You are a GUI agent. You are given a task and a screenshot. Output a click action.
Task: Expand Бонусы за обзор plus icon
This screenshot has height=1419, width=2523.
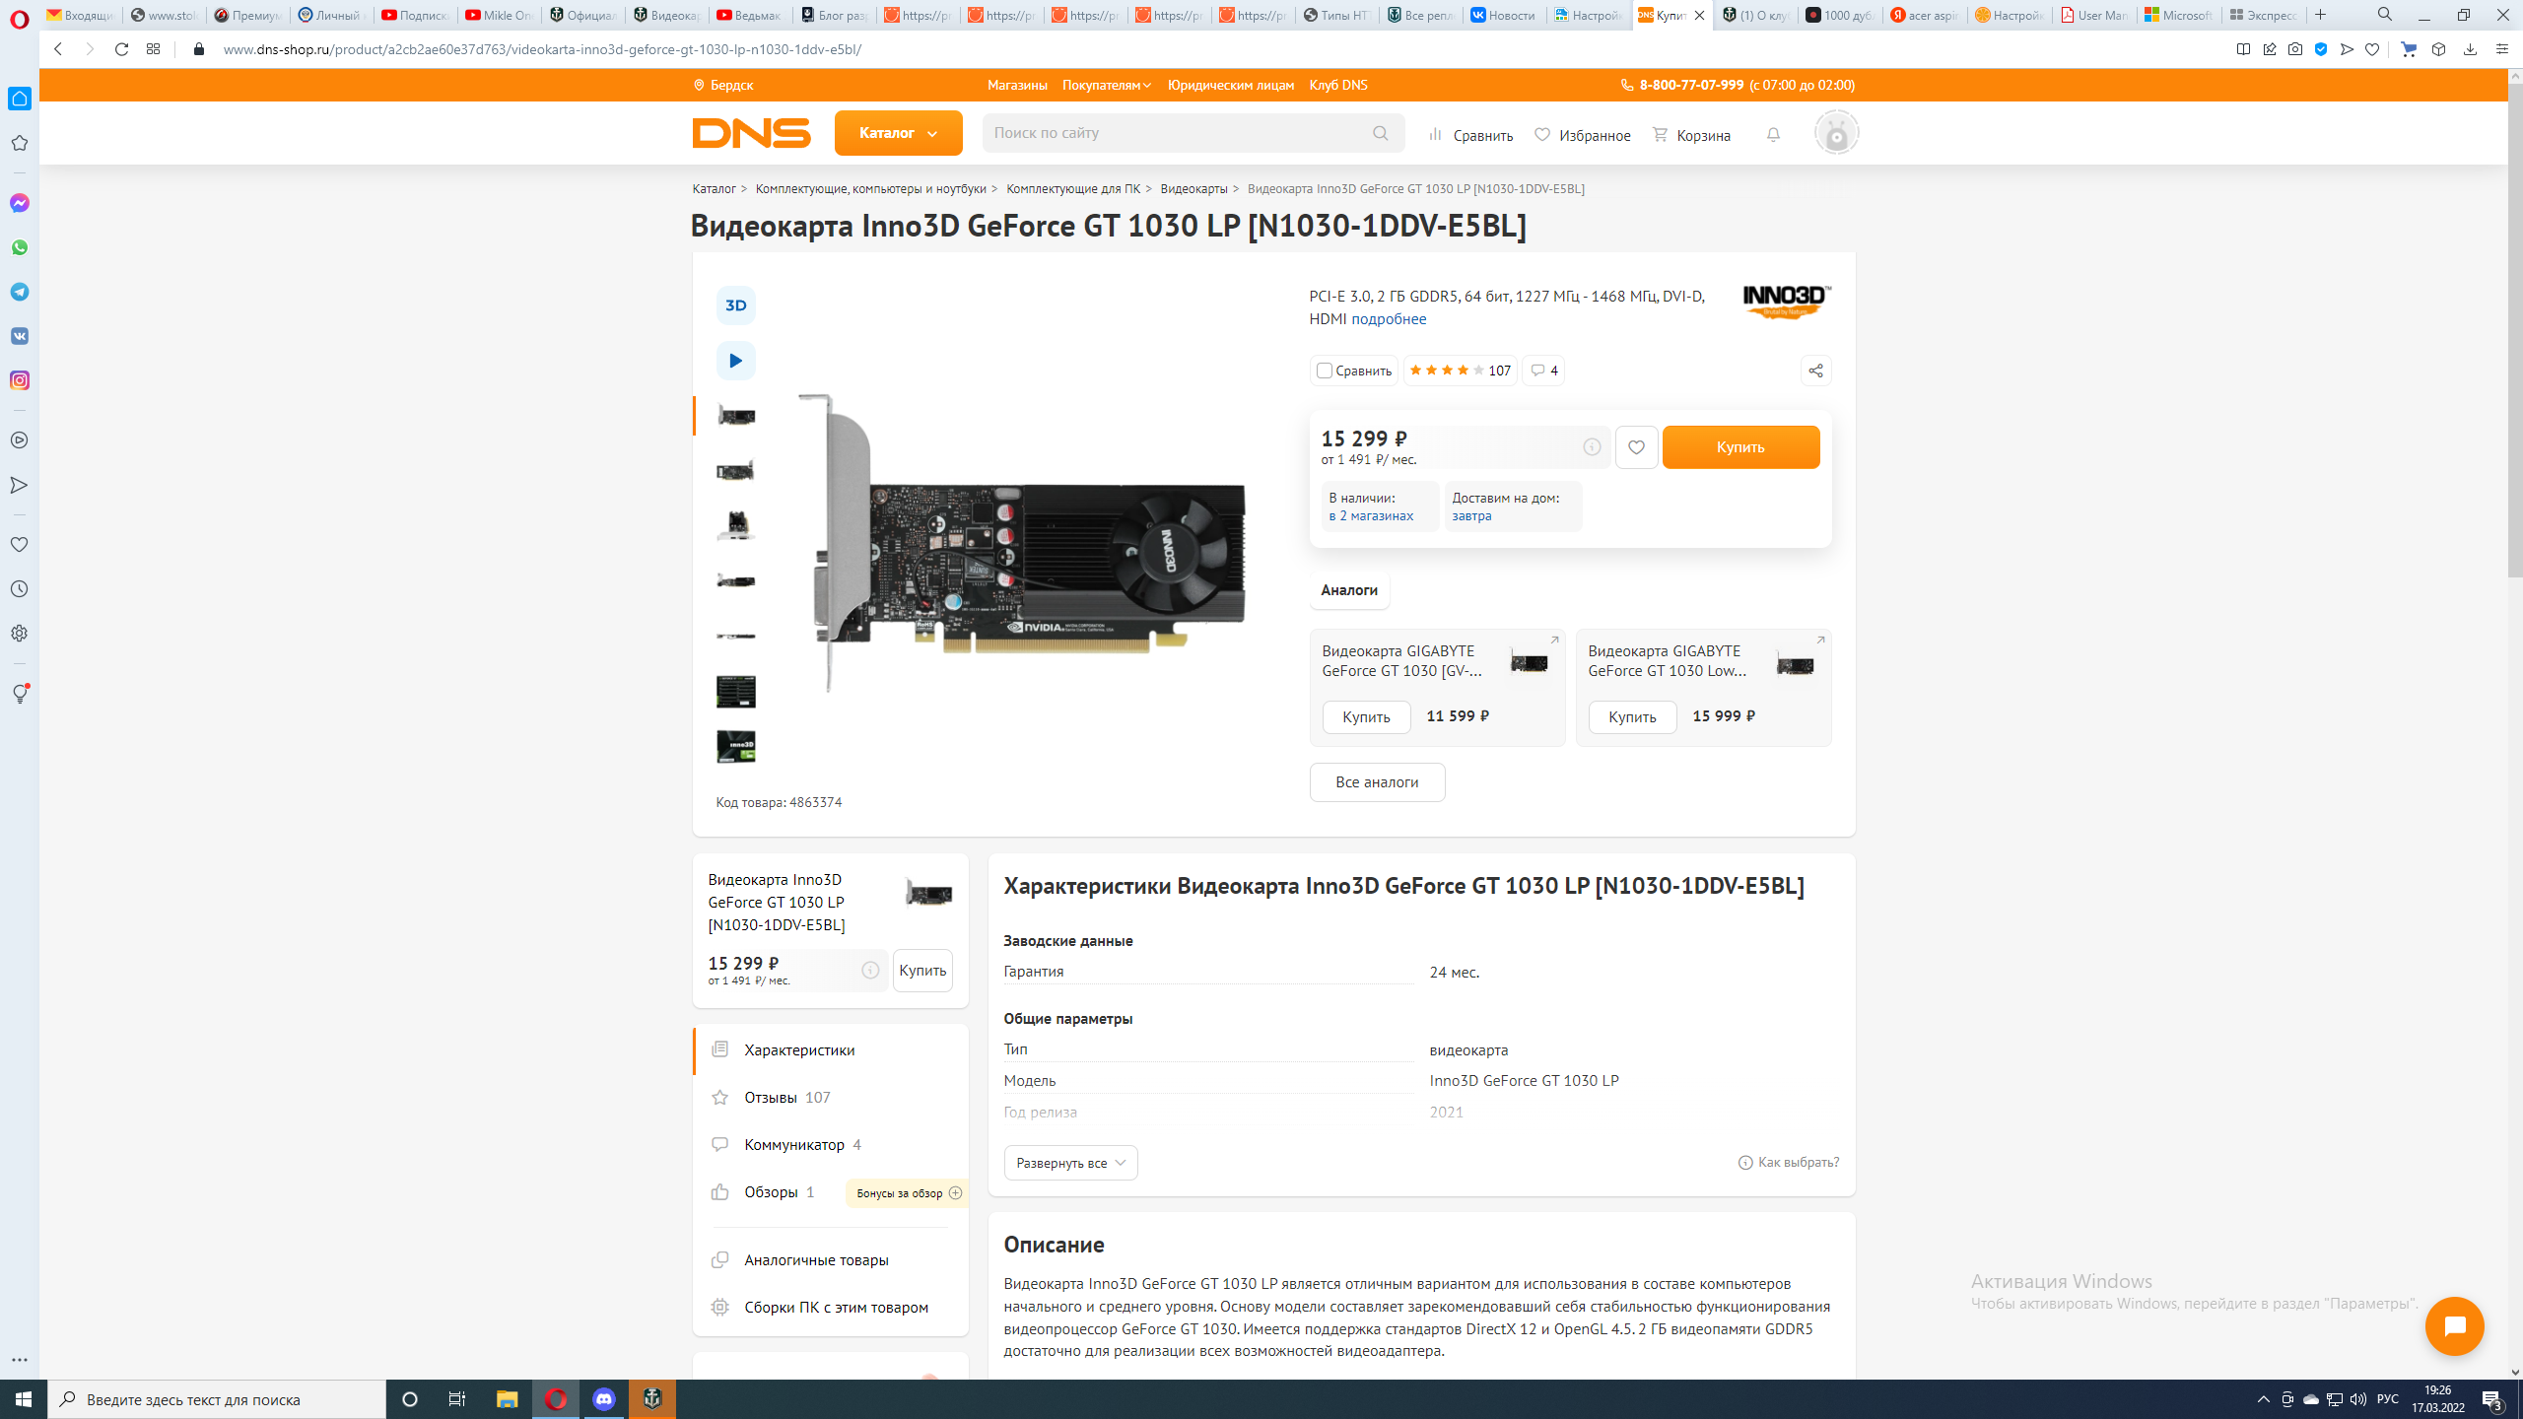click(x=955, y=1192)
